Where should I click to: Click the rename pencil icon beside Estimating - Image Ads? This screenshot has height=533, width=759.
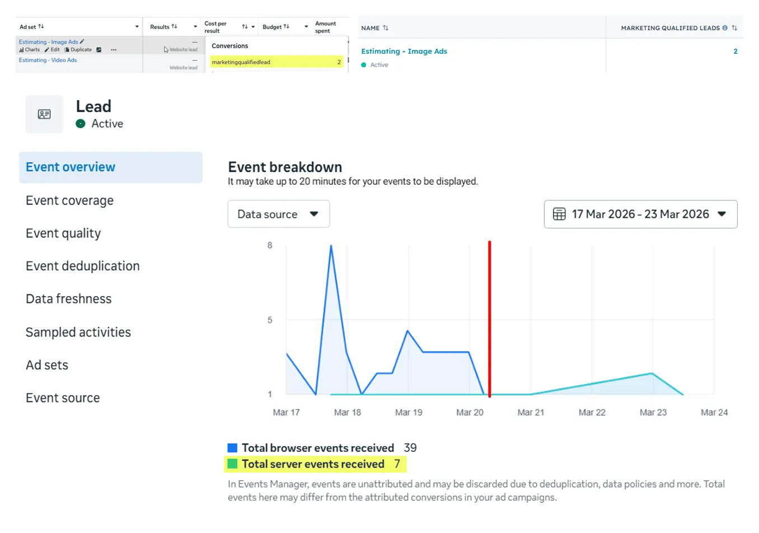point(82,41)
